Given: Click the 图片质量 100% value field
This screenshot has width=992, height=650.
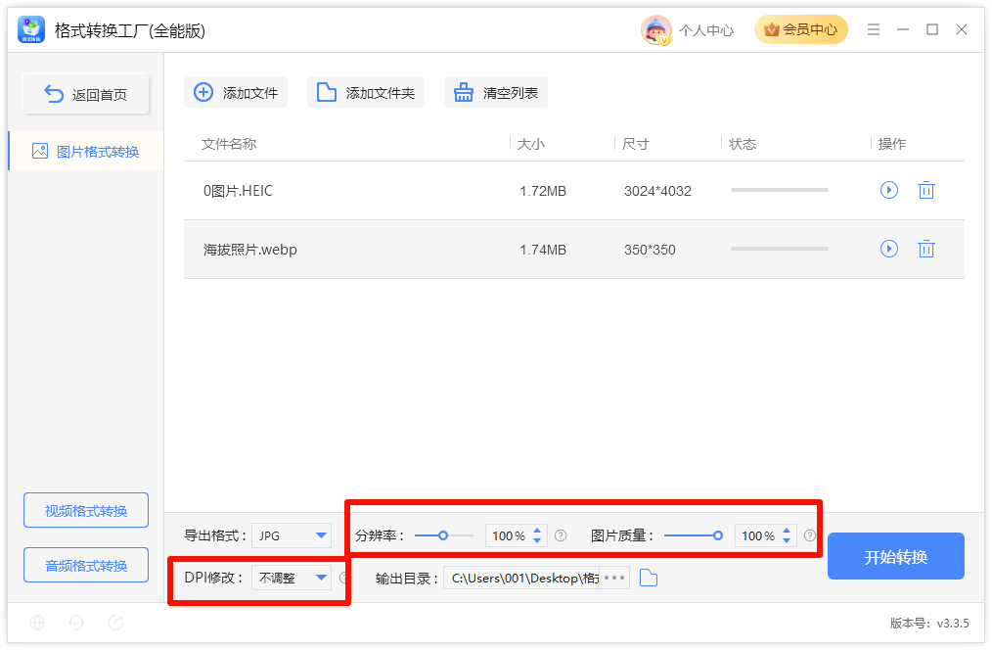Looking at the screenshot, I should (x=758, y=536).
